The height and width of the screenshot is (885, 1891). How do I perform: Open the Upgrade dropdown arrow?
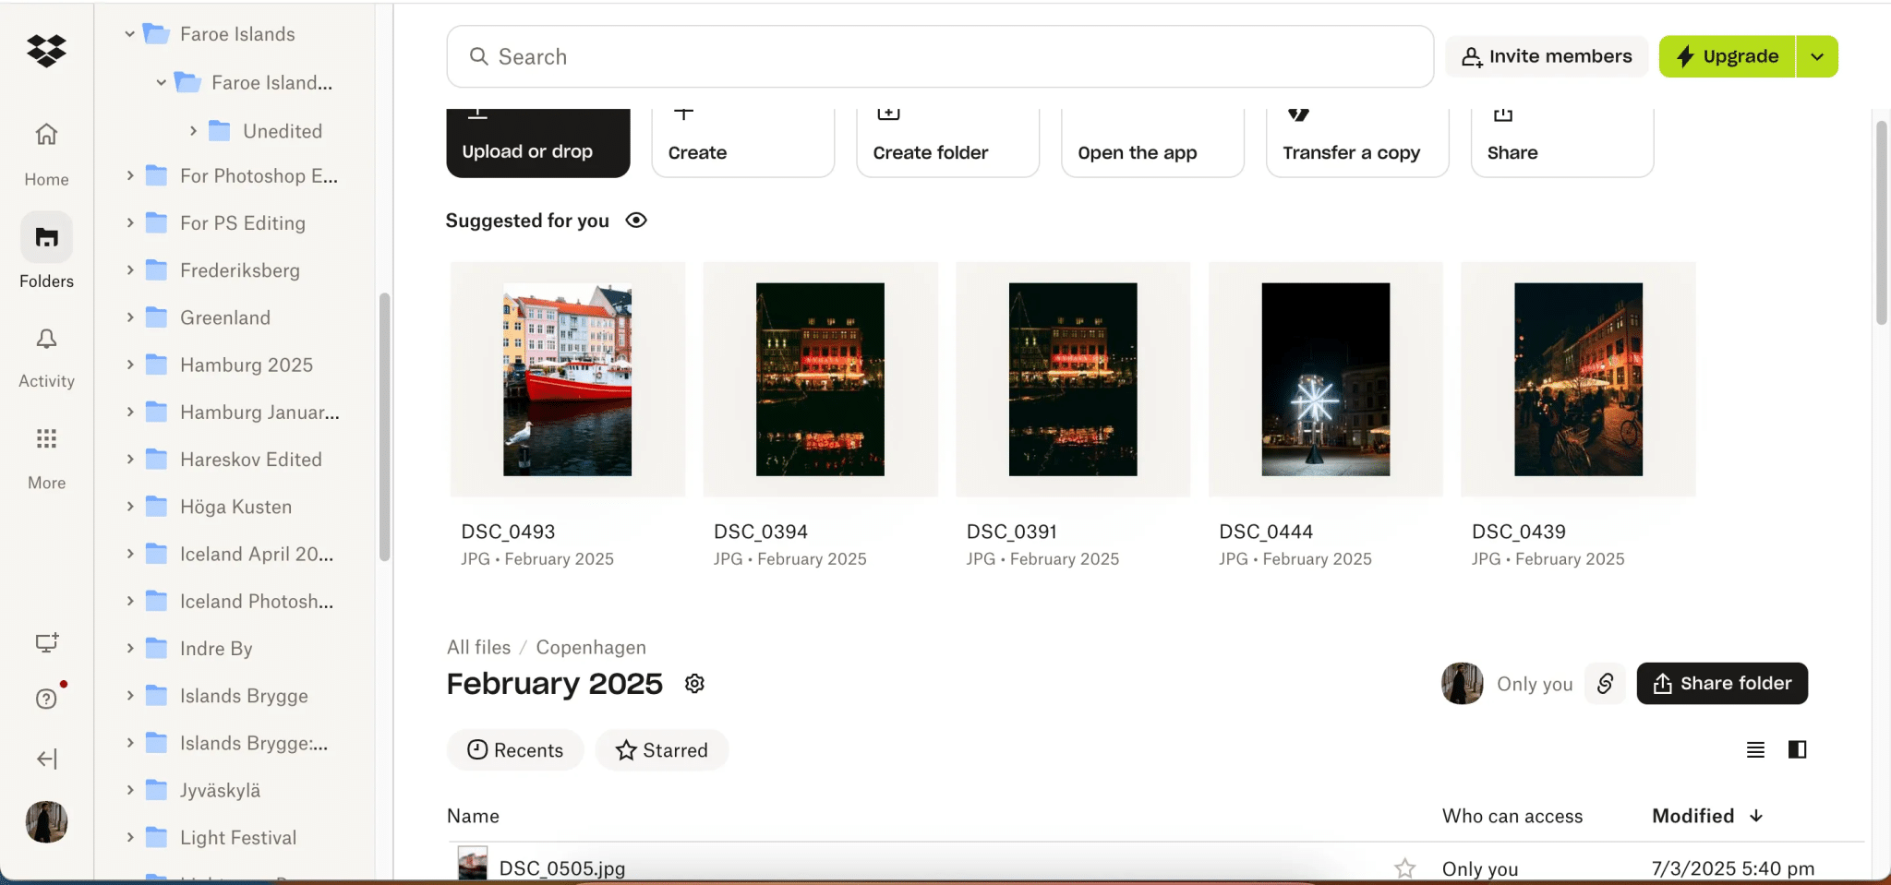(x=1816, y=55)
